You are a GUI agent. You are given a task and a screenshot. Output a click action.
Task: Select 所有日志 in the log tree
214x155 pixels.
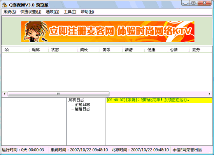(76, 100)
